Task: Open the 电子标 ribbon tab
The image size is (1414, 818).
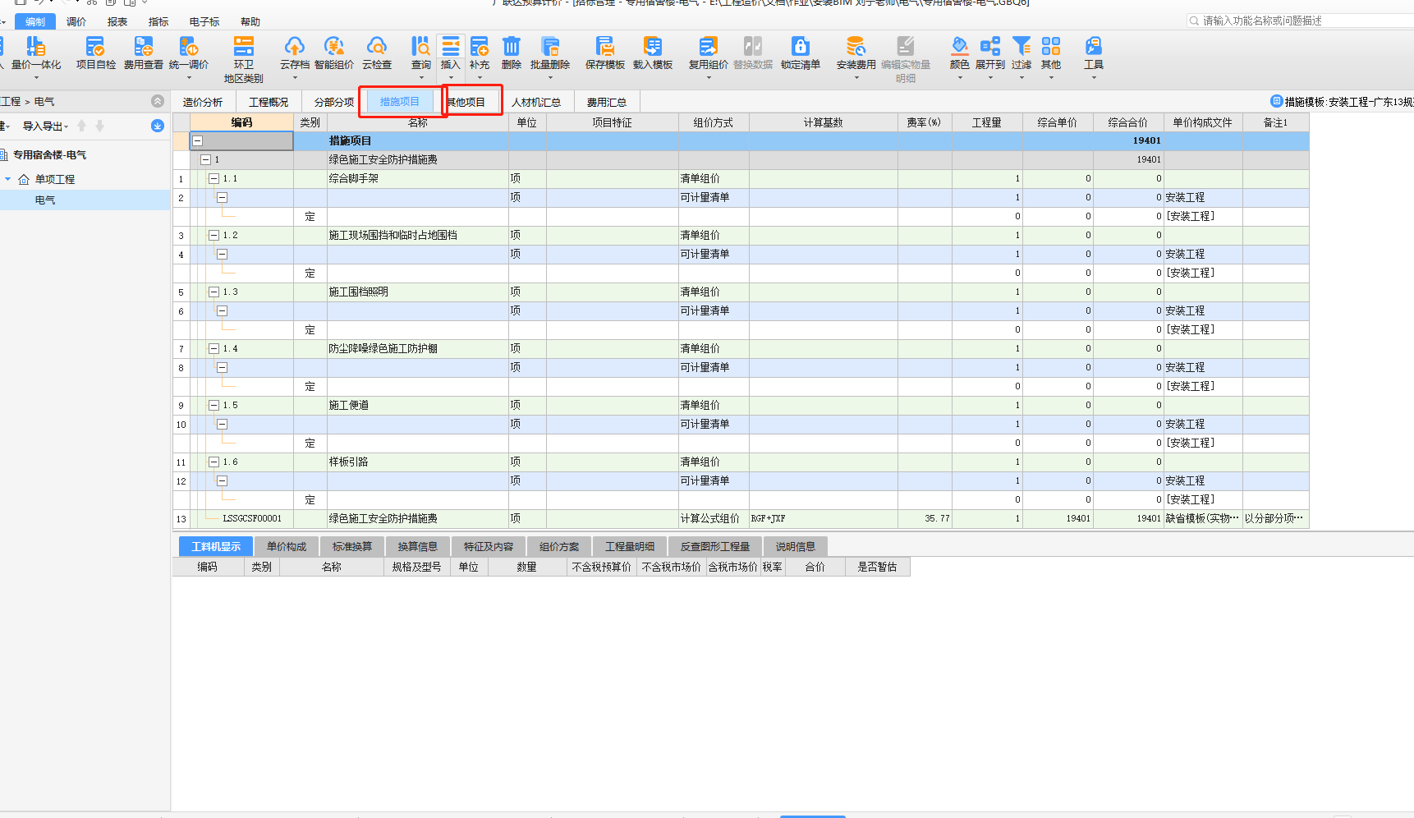Action: click(204, 21)
